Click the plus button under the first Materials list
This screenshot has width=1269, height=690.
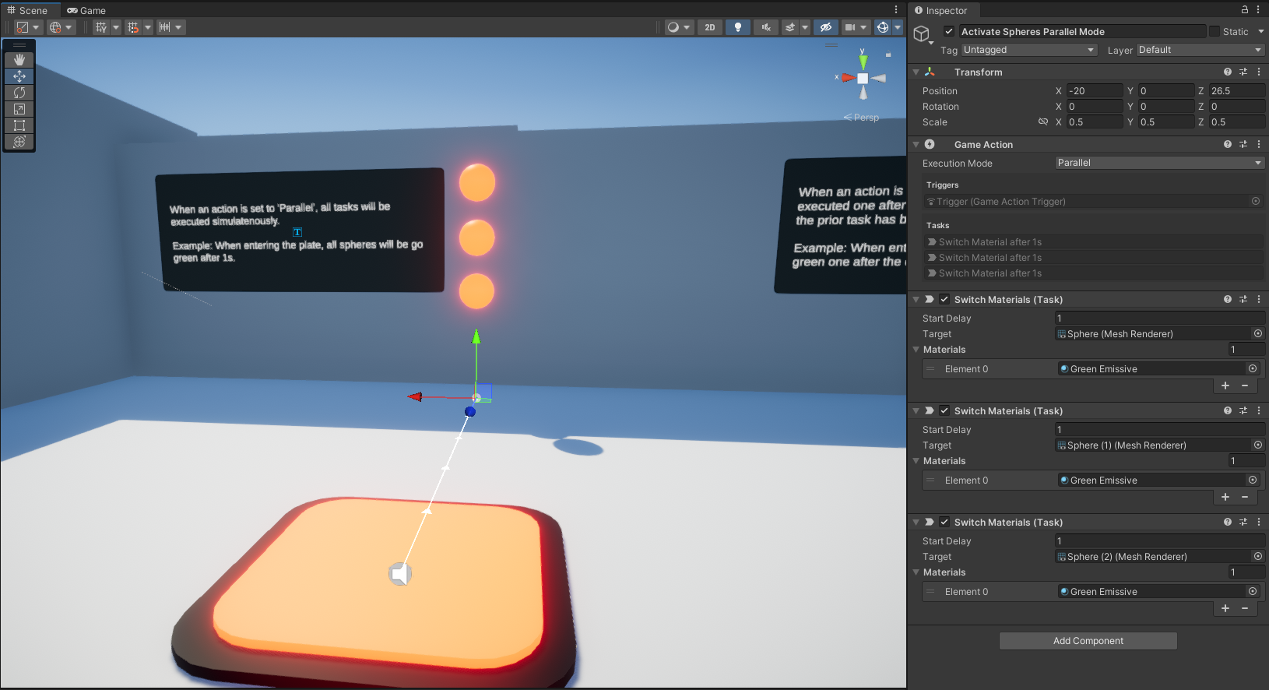coord(1225,385)
